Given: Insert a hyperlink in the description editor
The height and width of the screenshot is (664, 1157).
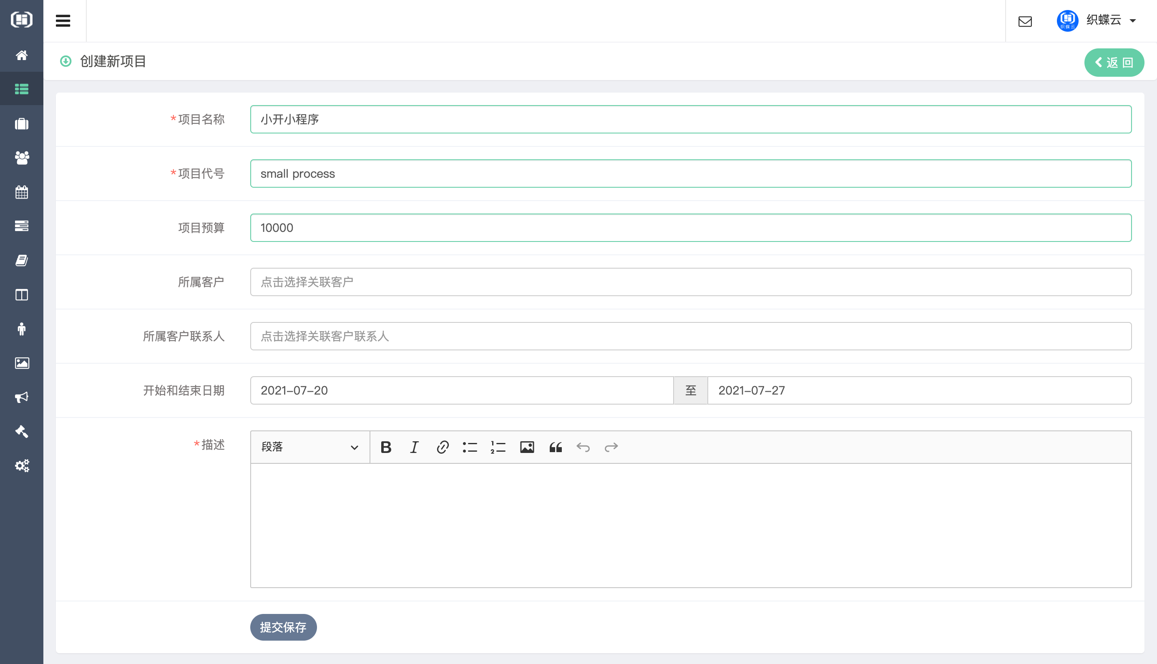Looking at the screenshot, I should tap(441, 447).
